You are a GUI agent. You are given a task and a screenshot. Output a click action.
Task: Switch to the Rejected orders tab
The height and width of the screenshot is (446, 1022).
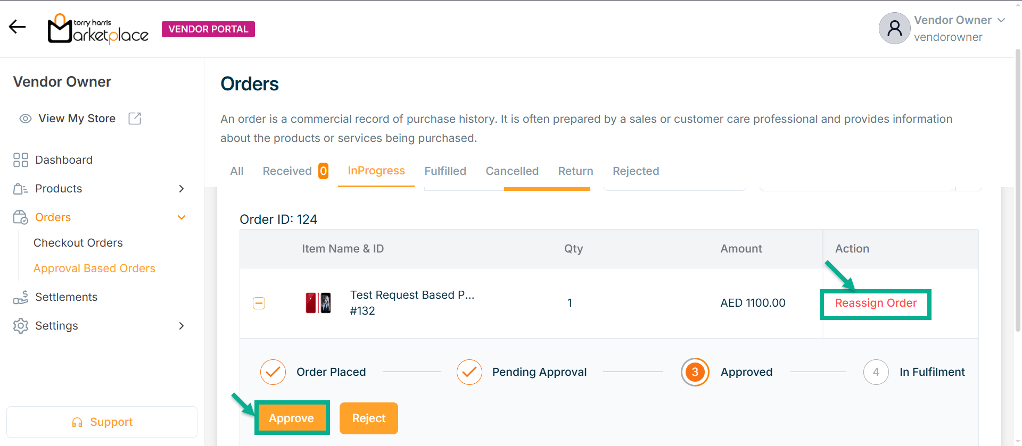pyautogui.click(x=636, y=171)
